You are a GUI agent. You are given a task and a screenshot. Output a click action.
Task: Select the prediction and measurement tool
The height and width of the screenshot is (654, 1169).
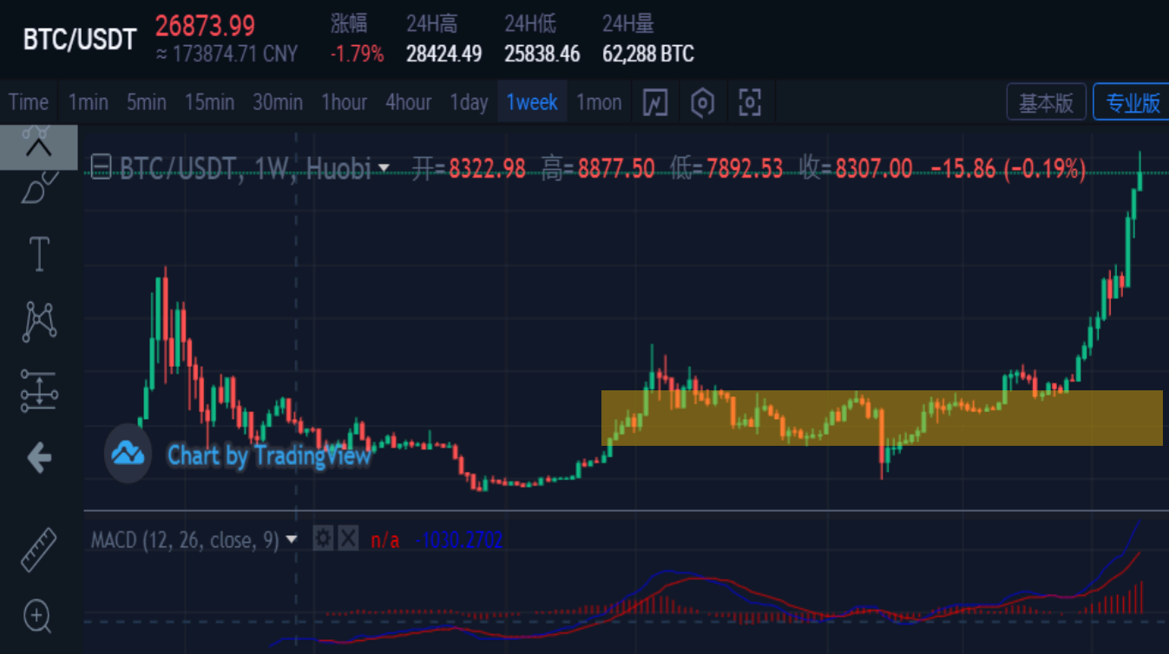coord(38,389)
